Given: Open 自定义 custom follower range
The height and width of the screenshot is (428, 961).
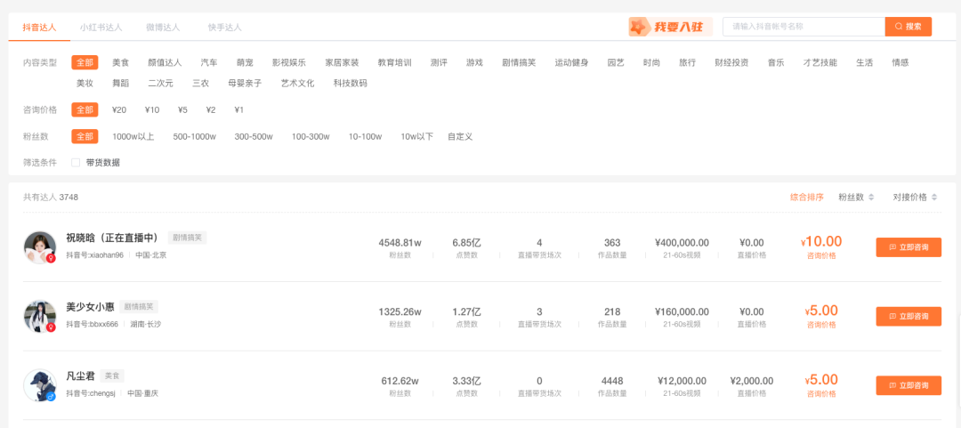Looking at the screenshot, I should tap(460, 136).
